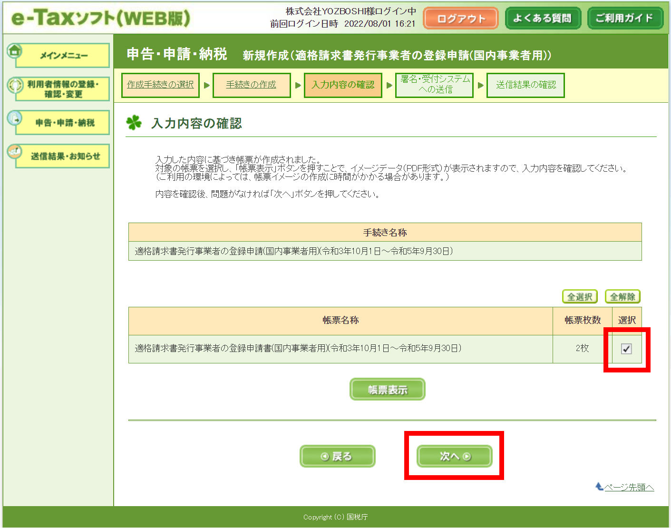Click the e-Taxソフト(WEB版) logo

pyautogui.click(x=101, y=18)
